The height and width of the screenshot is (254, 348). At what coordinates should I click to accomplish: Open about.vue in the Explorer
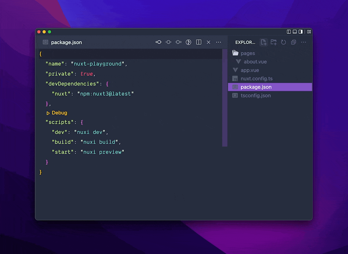pos(270,62)
